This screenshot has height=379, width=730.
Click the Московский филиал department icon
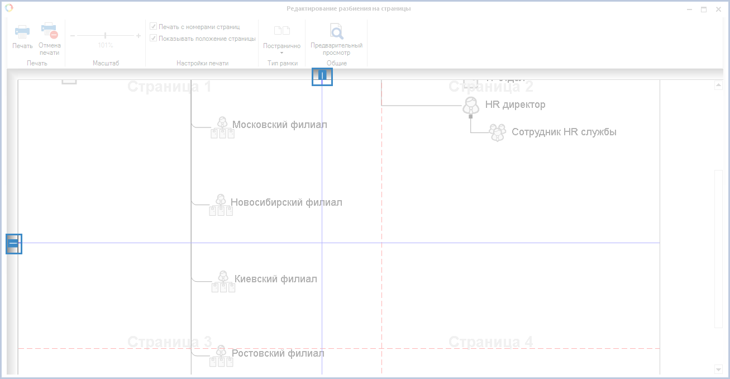point(222,128)
